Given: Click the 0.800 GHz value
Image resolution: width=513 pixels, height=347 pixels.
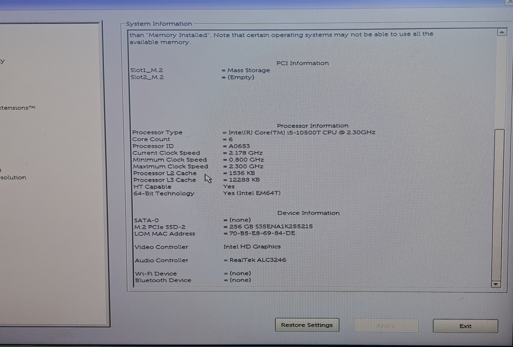Looking at the screenshot, I should coord(246,160).
